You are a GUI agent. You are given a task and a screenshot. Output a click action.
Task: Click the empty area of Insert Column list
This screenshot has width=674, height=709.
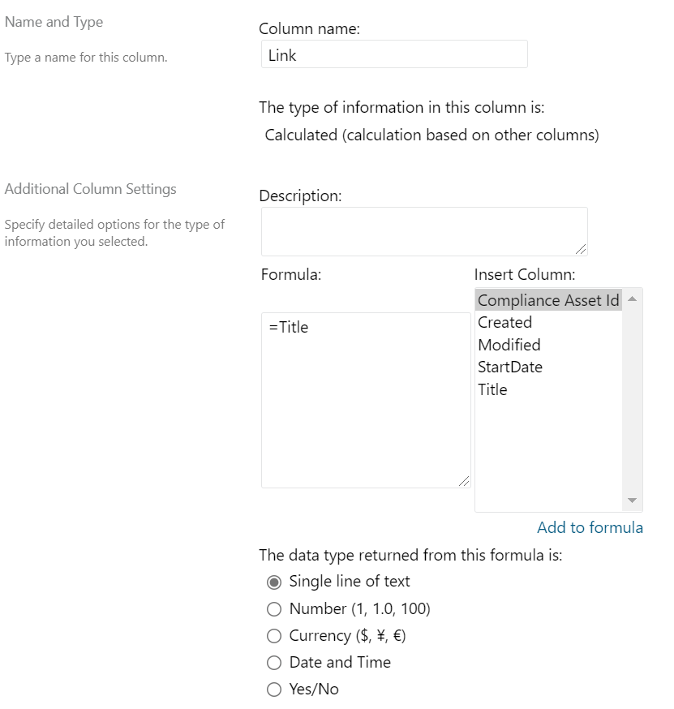548,454
